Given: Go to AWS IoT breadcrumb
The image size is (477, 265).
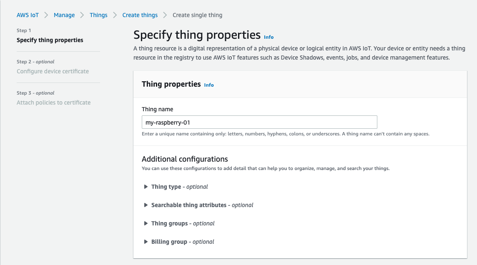Looking at the screenshot, I should click(x=28, y=15).
